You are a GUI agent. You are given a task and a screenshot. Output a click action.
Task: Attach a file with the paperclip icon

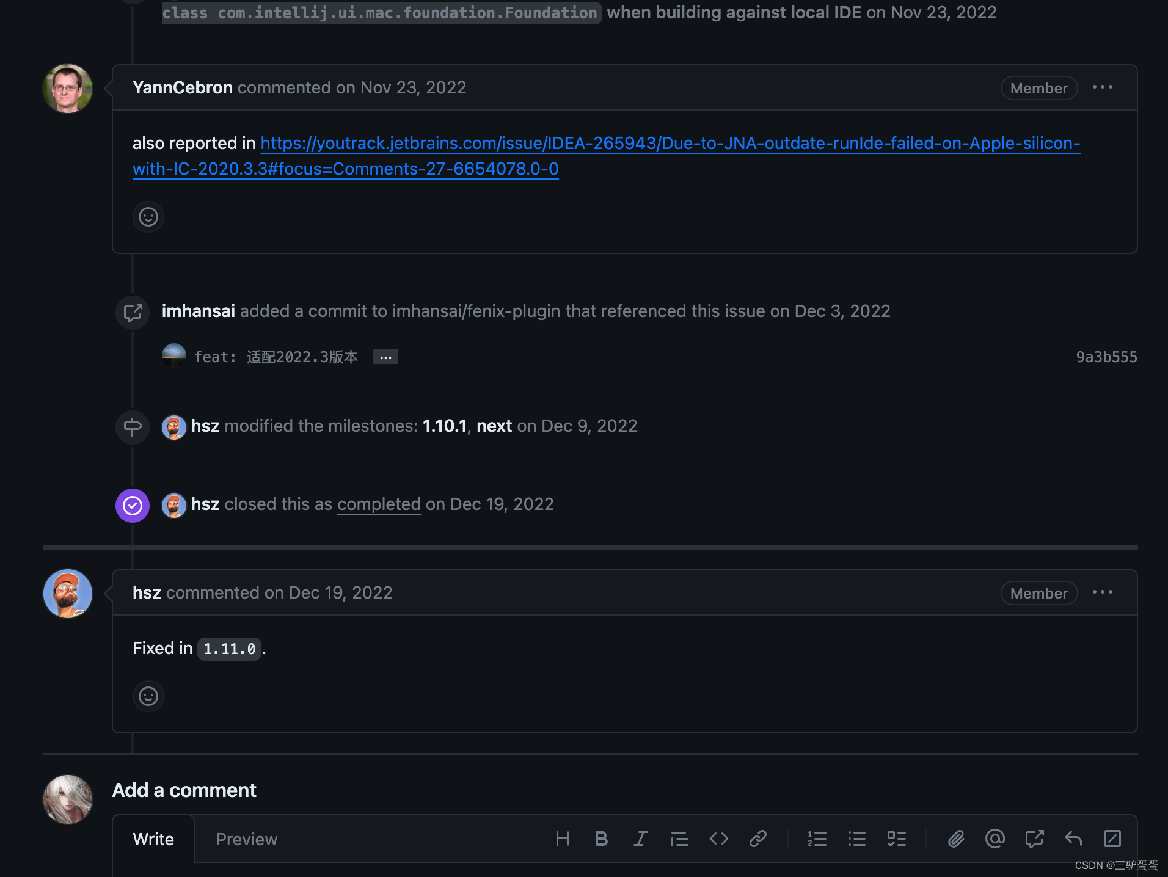coord(956,839)
